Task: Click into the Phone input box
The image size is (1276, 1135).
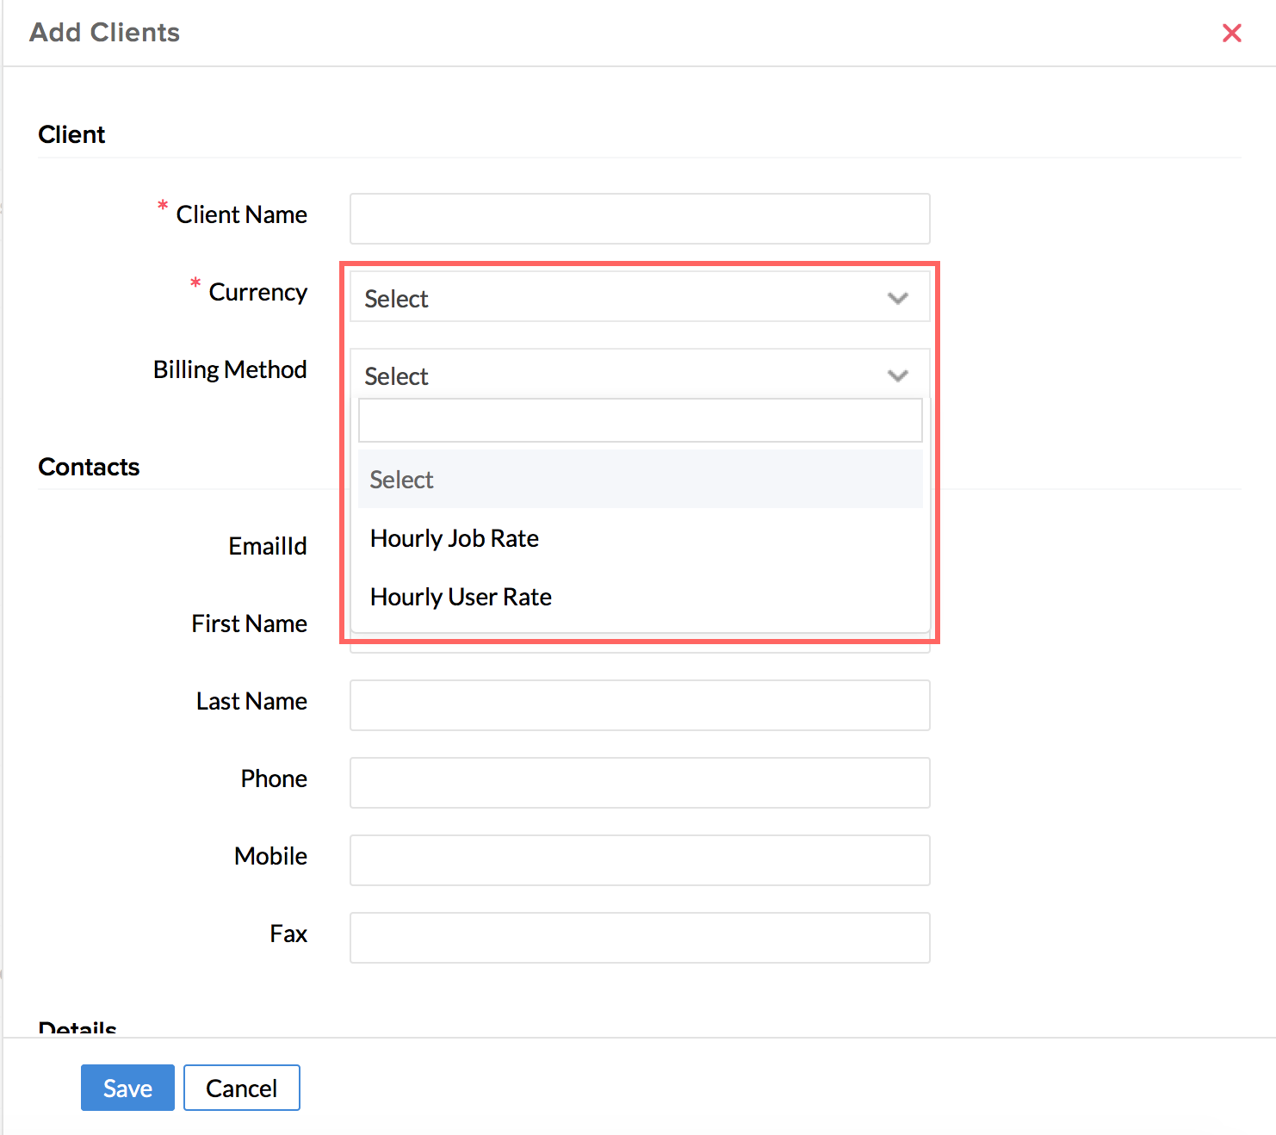Action: pyautogui.click(x=639, y=783)
